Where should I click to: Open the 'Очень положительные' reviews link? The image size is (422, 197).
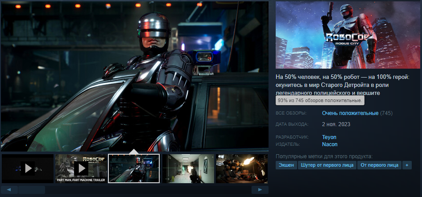click(350, 113)
